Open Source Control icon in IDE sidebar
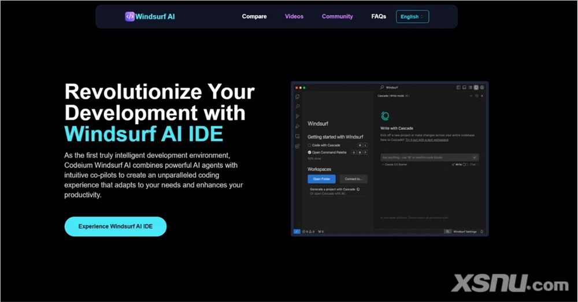The image size is (578, 302). (298, 117)
